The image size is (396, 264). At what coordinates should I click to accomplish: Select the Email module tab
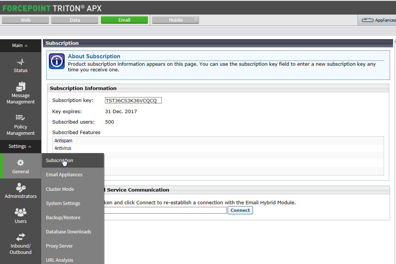tap(124, 20)
